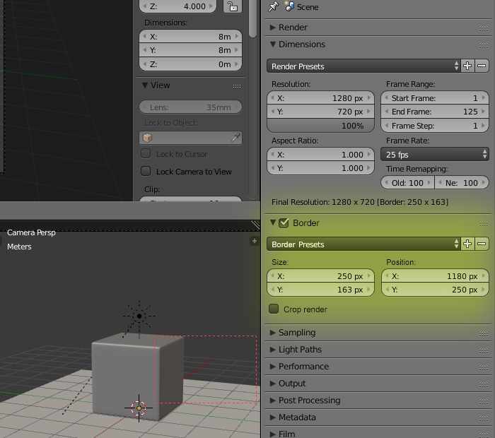The width and height of the screenshot is (495, 438).
Task: Select the lamp object in viewport
Action: tap(139, 316)
